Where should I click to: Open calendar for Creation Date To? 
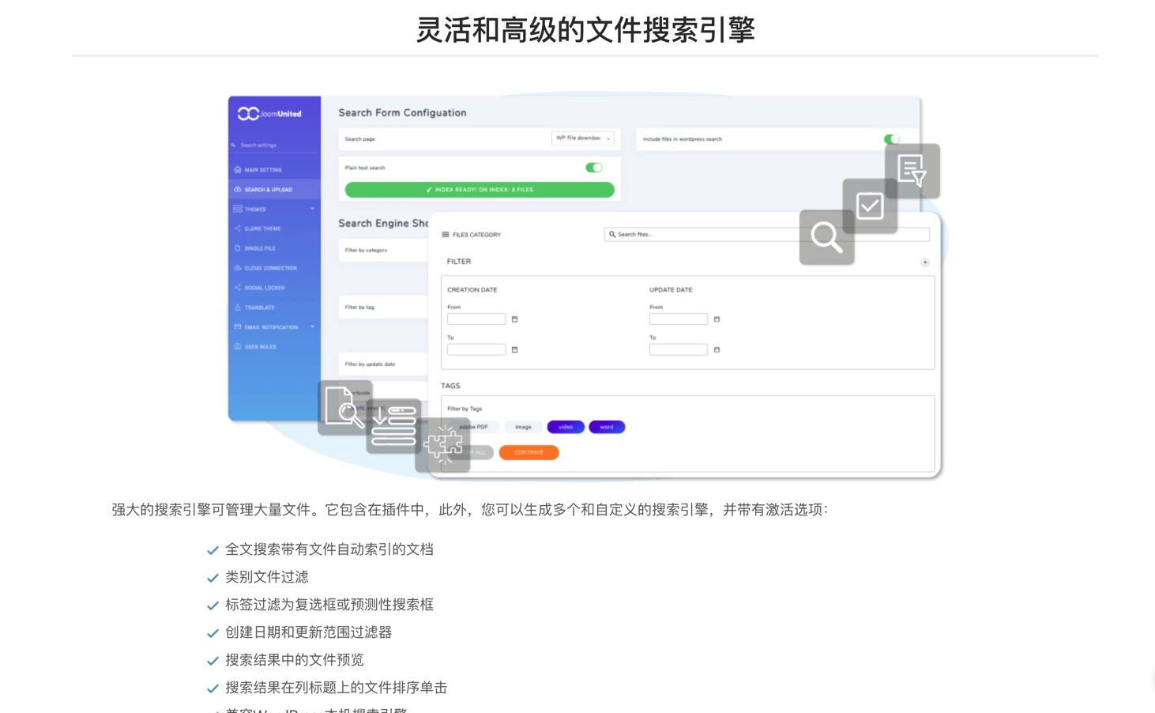tap(514, 349)
